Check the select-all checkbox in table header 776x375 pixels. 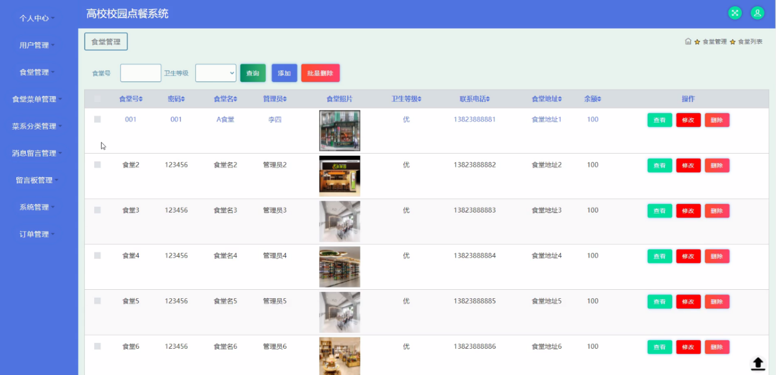(98, 99)
